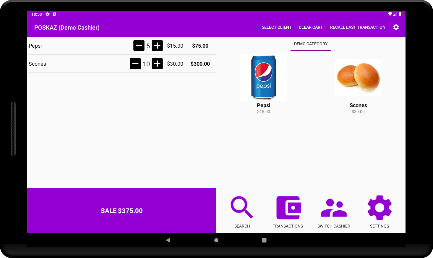433x258 pixels.
Task: Click Select Client in the toolbar
Action: pos(277,27)
